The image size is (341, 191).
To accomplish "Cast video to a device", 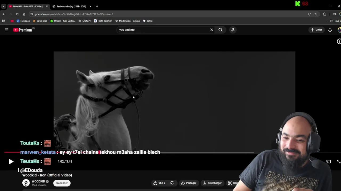I will [x=328, y=162].
